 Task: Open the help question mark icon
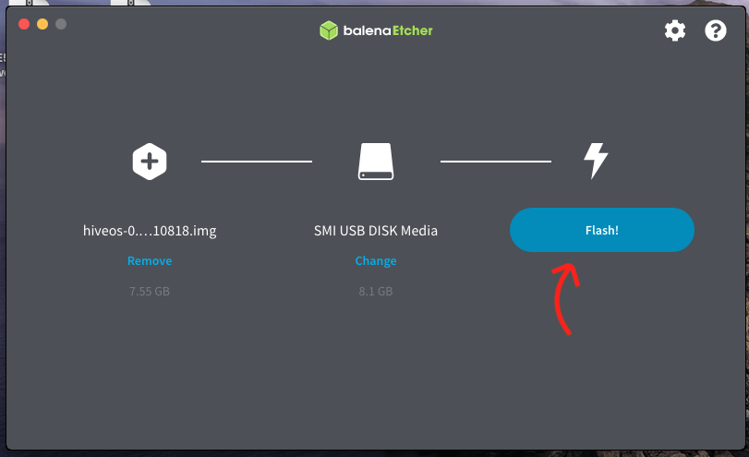715,30
